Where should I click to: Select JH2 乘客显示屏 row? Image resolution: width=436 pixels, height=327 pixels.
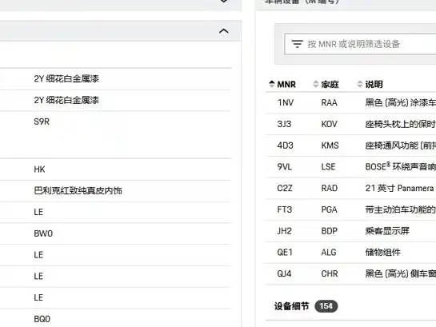[350, 231]
